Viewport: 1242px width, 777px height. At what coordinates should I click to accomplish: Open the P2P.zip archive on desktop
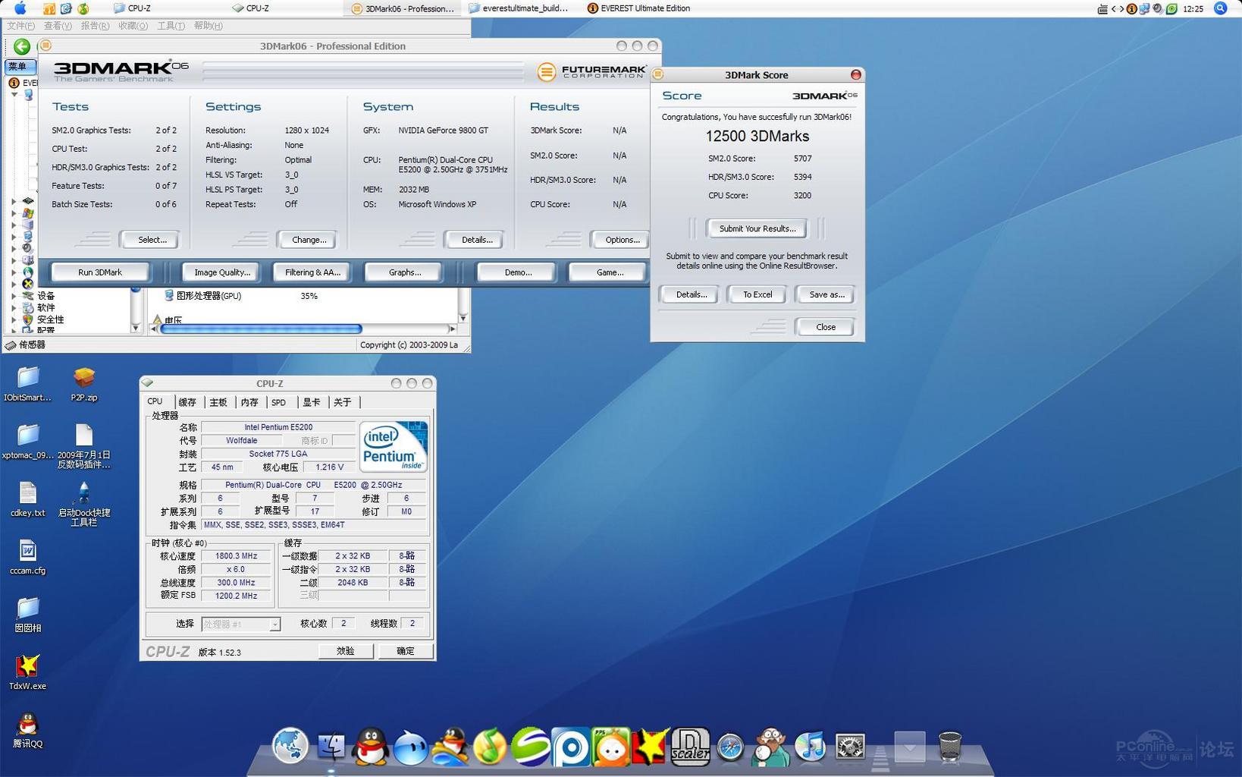pyautogui.click(x=83, y=378)
